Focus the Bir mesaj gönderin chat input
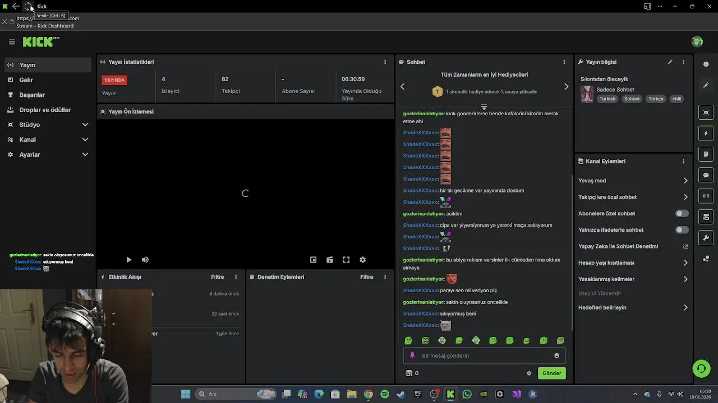This screenshot has width=718, height=403. click(x=484, y=355)
